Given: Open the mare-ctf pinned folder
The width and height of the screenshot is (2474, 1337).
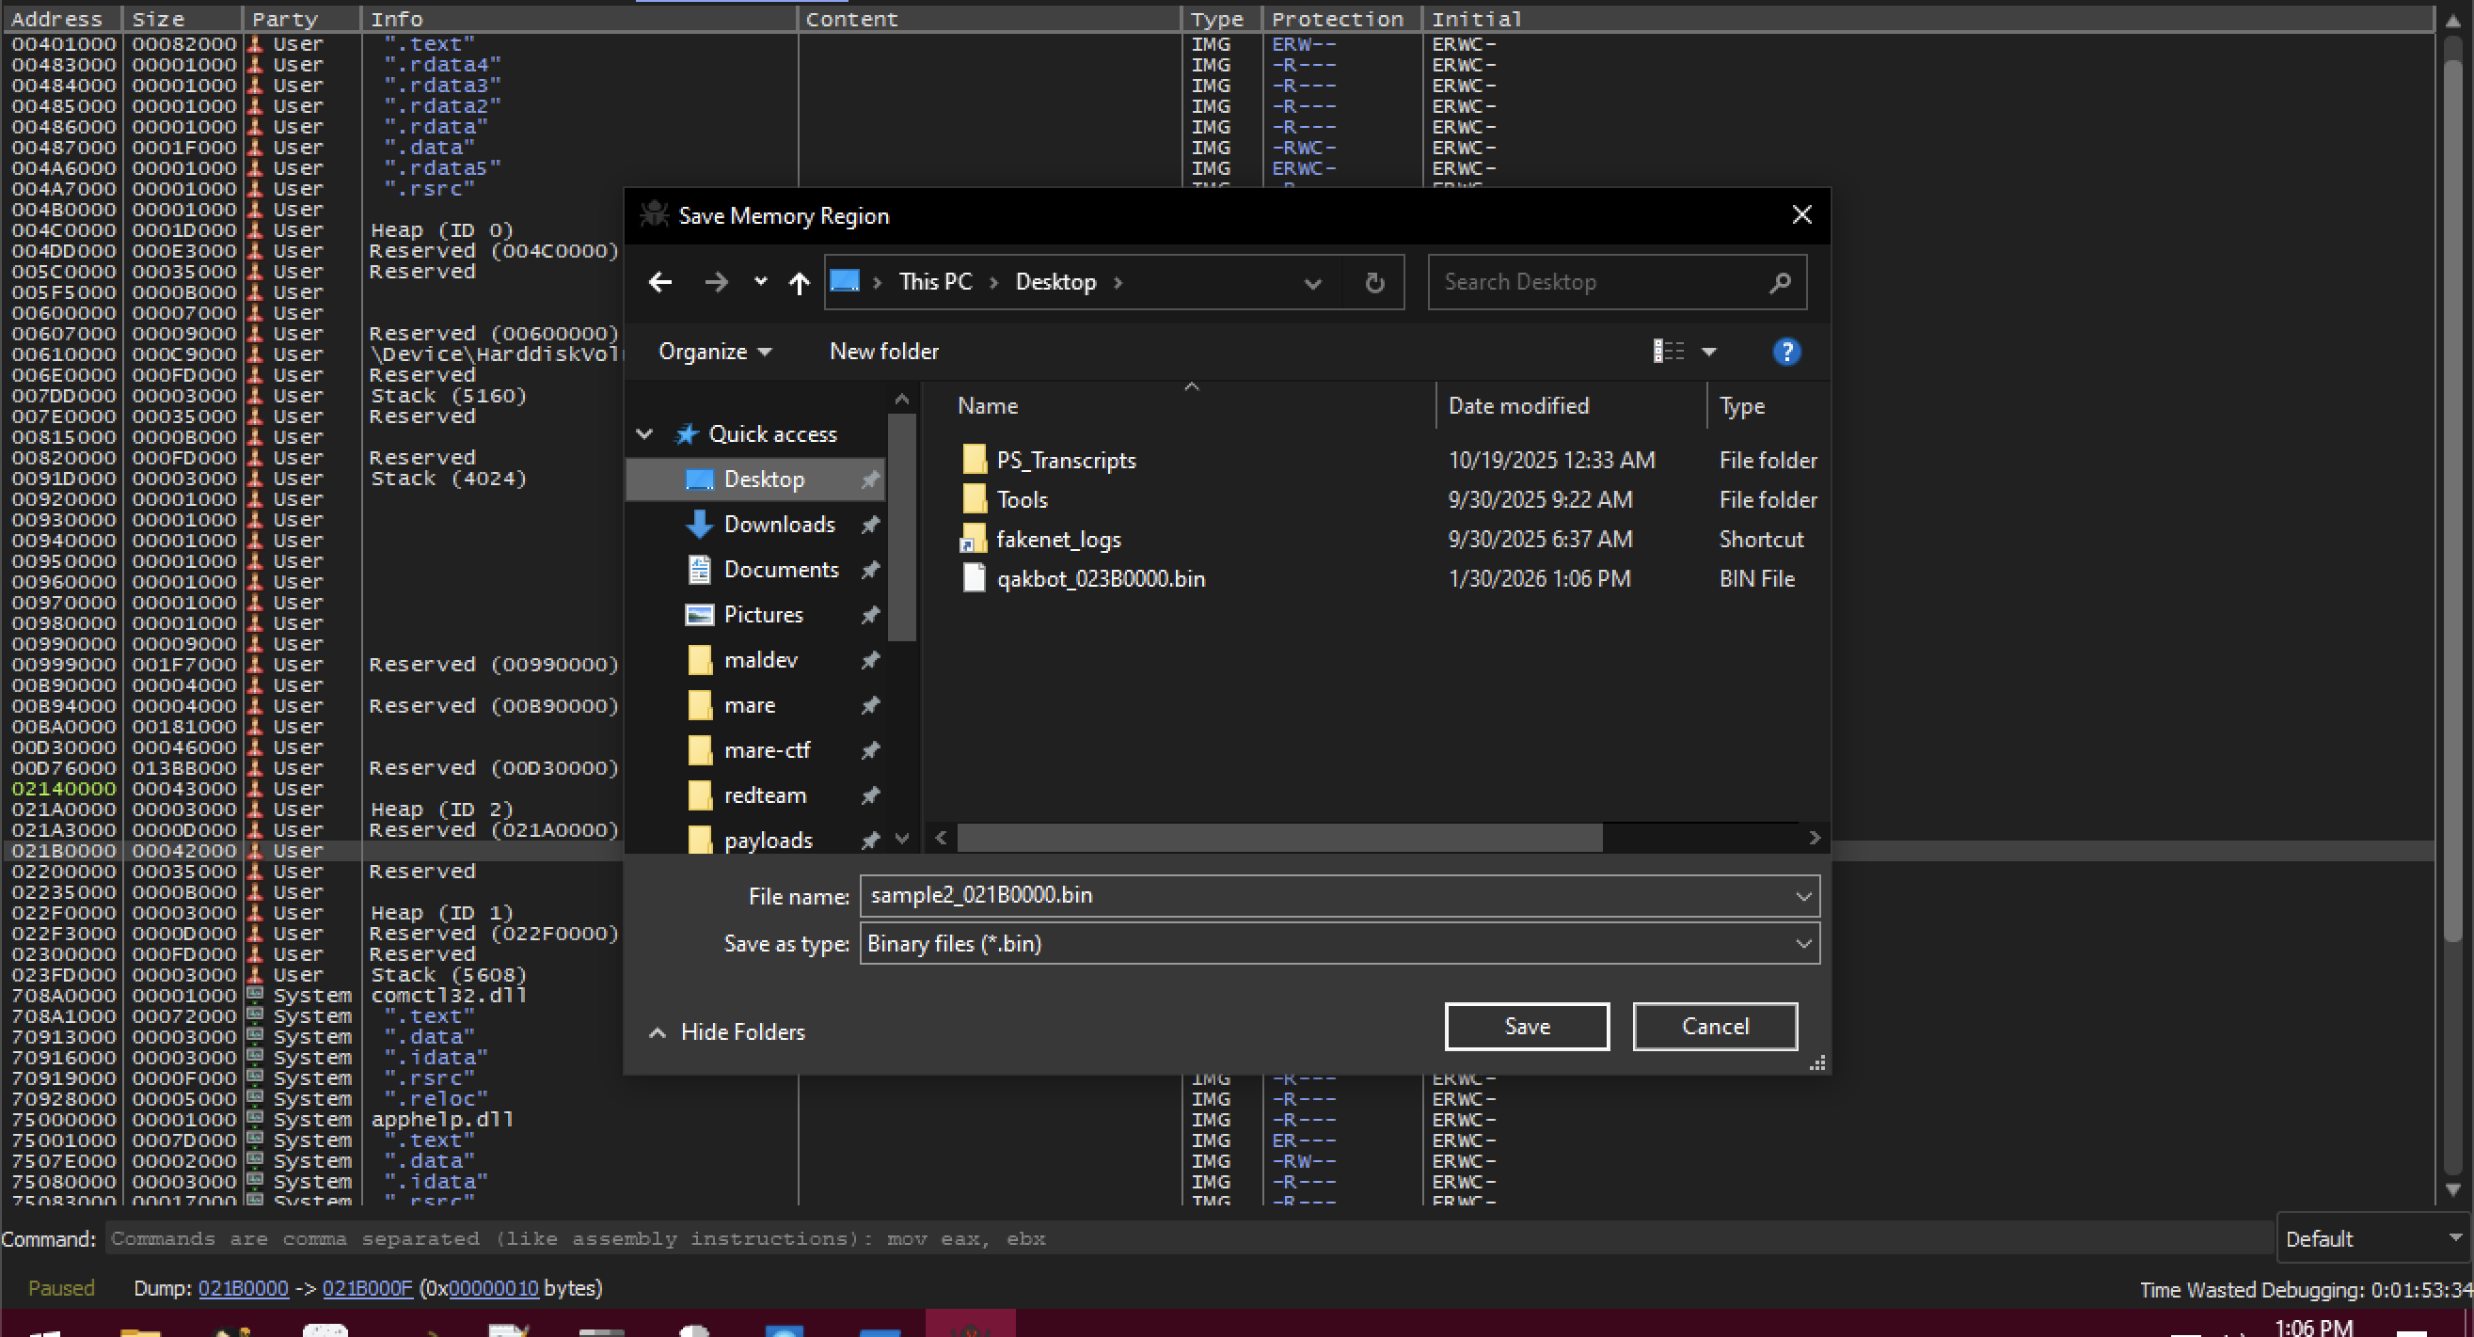Looking at the screenshot, I should (x=767, y=749).
